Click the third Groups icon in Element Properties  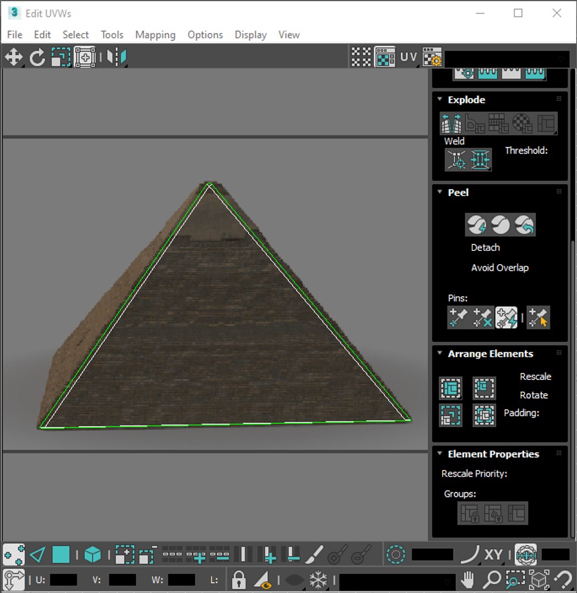point(516,513)
